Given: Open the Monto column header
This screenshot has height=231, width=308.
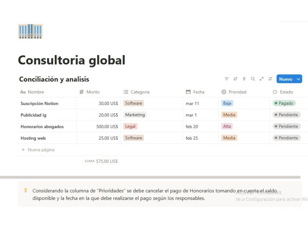Looking at the screenshot, I should pyautogui.click(x=89, y=92).
